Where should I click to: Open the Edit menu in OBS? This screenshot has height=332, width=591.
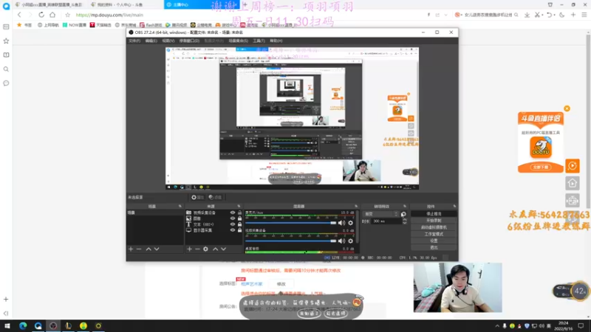tap(151, 41)
